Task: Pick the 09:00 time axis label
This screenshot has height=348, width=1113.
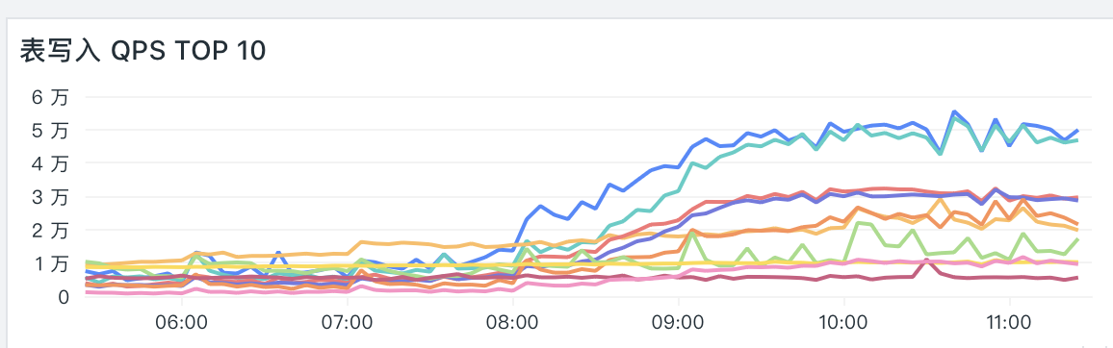Action: click(678, 322)
